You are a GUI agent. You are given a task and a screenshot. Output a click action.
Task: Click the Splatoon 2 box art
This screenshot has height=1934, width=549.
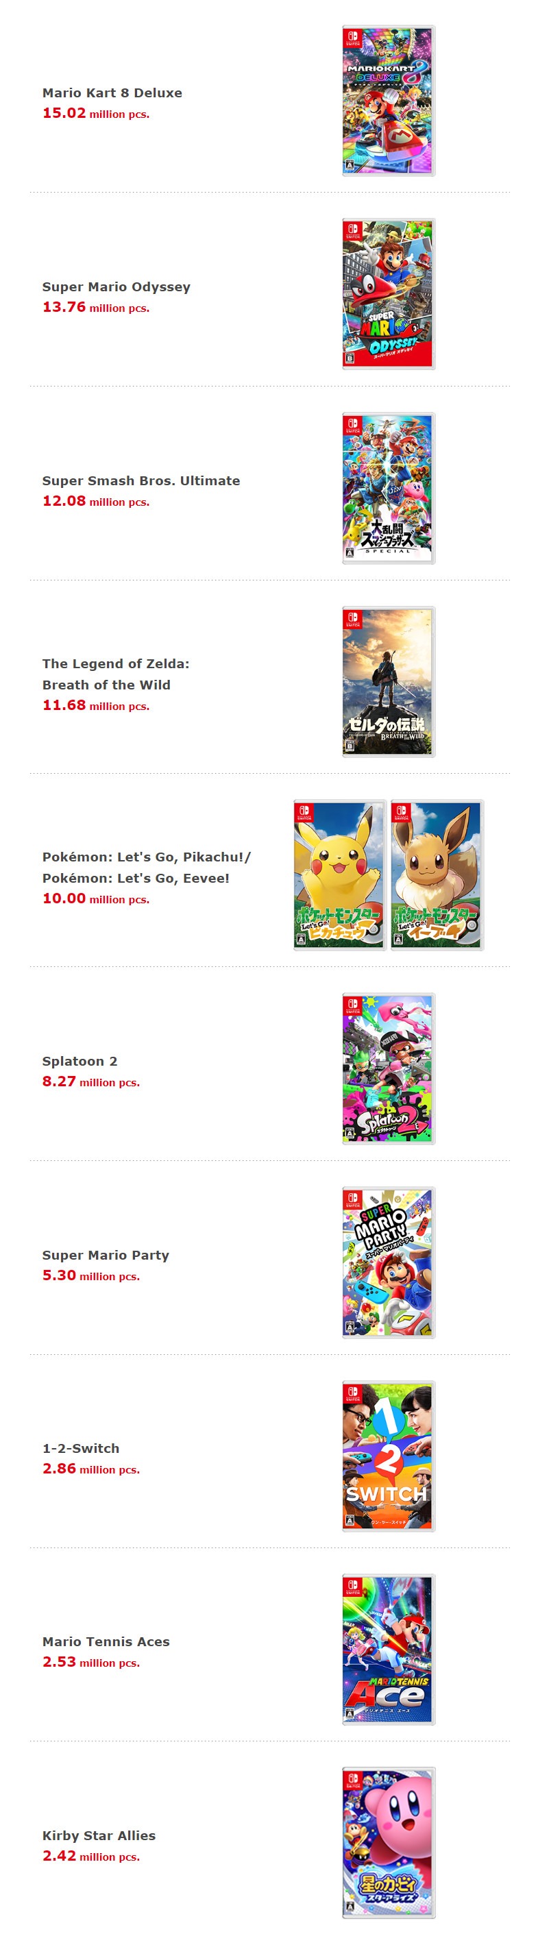[389, 1068]
